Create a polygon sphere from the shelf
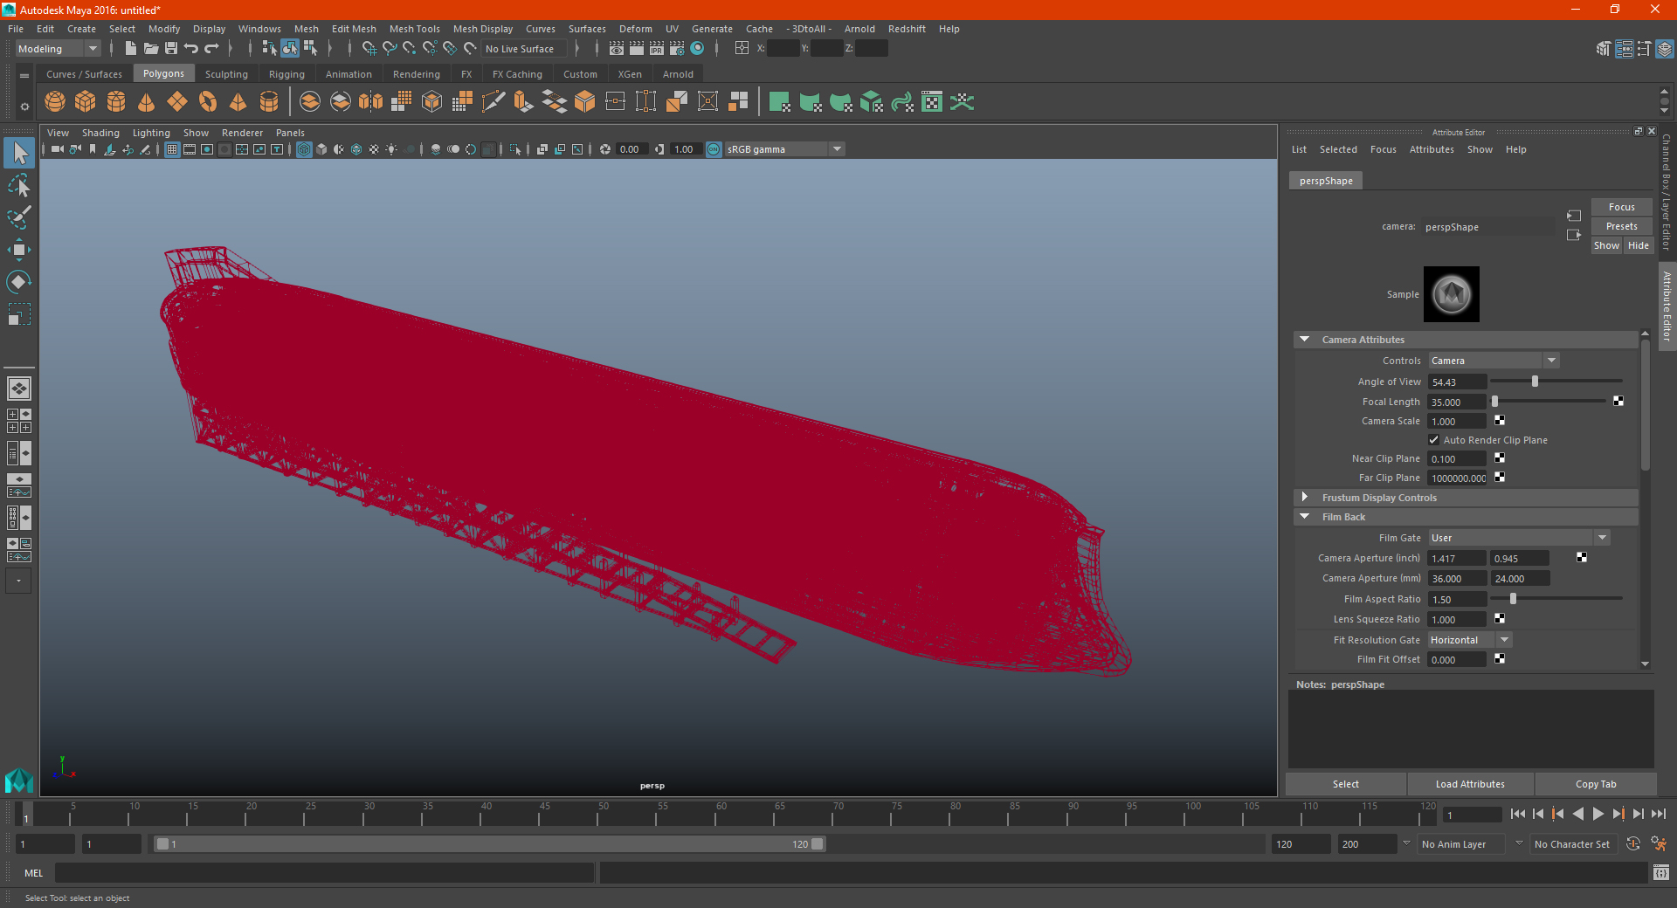 point(55,102)
